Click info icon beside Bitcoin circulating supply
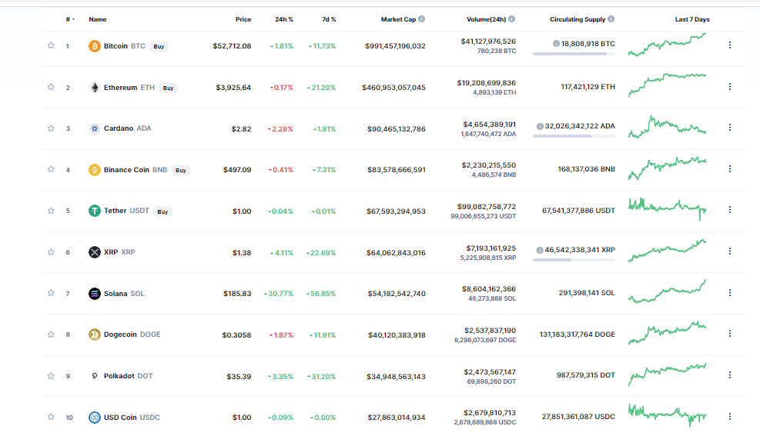Viewport: 760px width, 436px height. (x=556, y=44)
